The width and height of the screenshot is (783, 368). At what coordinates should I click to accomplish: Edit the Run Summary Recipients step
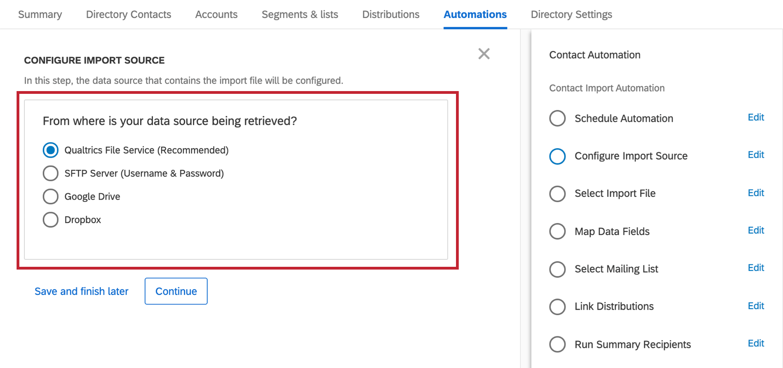coord(756,343)
